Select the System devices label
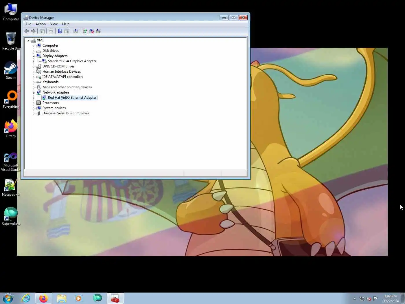Screen dimensions: 405x304 click(54, 108)
